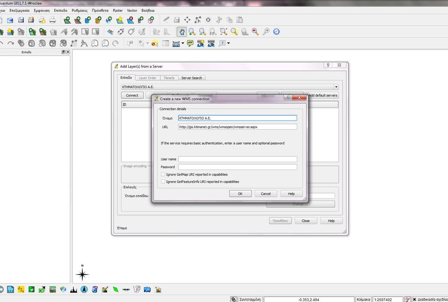Select the Zoom In magnifier tool
The height and width of the screenshot is (302, 448).
(x=192, y=32)
